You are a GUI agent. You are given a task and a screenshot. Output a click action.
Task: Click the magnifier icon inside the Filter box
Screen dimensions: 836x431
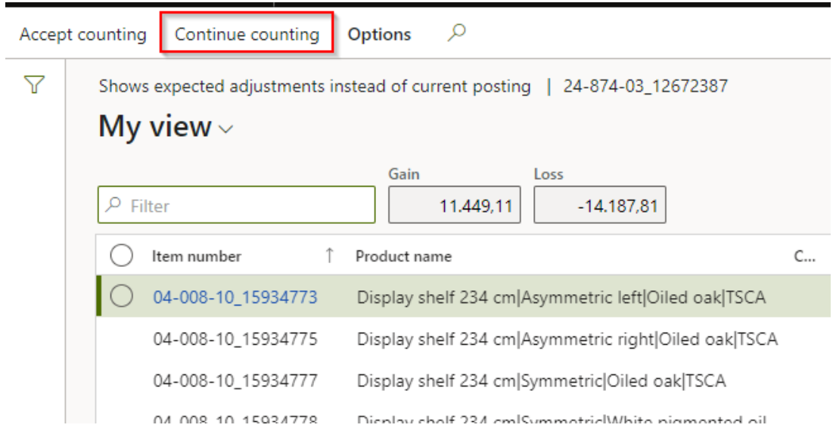tap(114, 206)
